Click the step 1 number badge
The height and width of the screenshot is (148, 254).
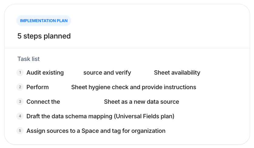20,72
